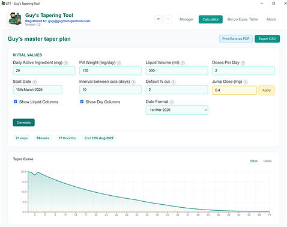Click the INITIAL VALUES section heading
The image size is (287, 227).
pyautogui.click(x=28, y=55)
